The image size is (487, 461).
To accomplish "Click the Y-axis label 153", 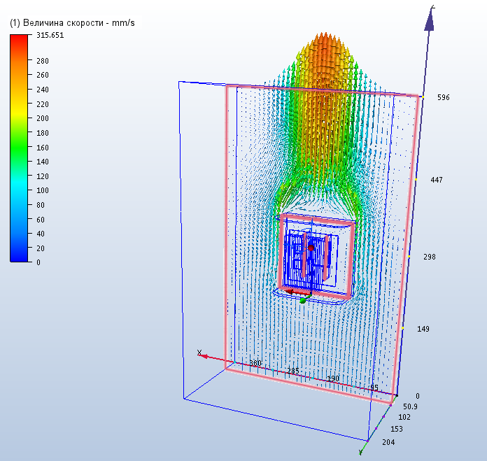I will click(x=396, y=429).
